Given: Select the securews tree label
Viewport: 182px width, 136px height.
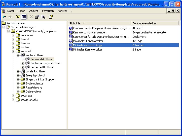Looking at the screenshot, I should (x=27, y=96).
